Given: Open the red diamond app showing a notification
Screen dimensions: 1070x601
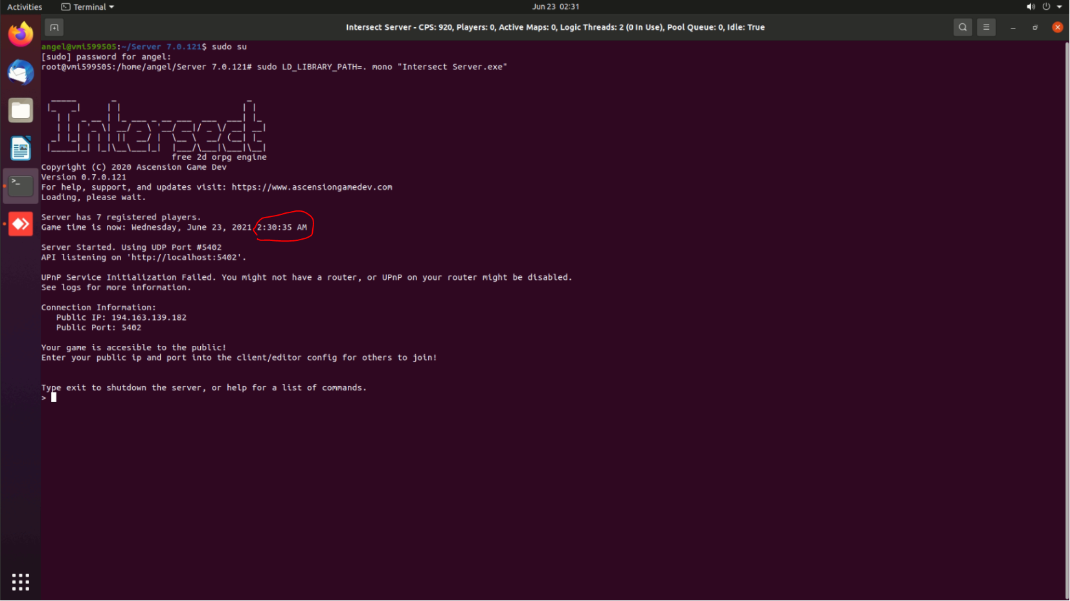Looking at the screenshot, I should [20, 223].
